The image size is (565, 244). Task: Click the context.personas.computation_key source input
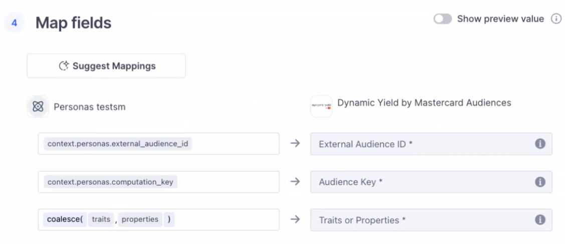(158, 182)
